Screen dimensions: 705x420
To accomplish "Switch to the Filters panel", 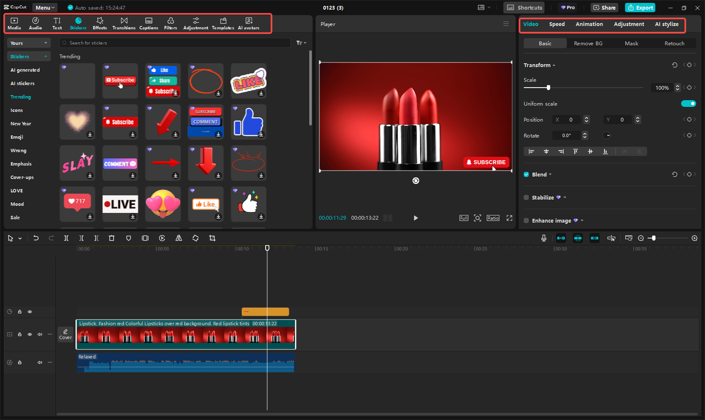I will tap(170, 23).
